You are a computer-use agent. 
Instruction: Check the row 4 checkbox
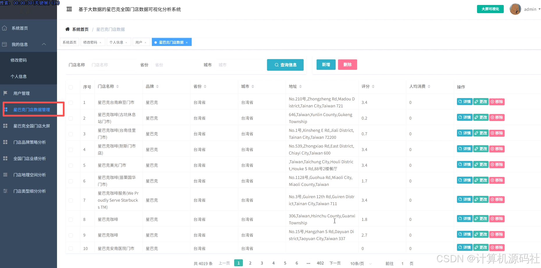tap(71, 150)
